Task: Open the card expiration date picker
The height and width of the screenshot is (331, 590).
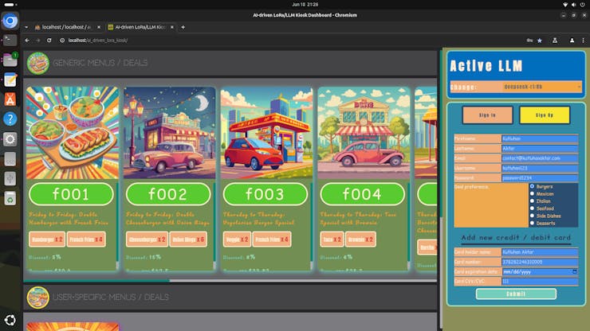Action: tap(576, 271)
